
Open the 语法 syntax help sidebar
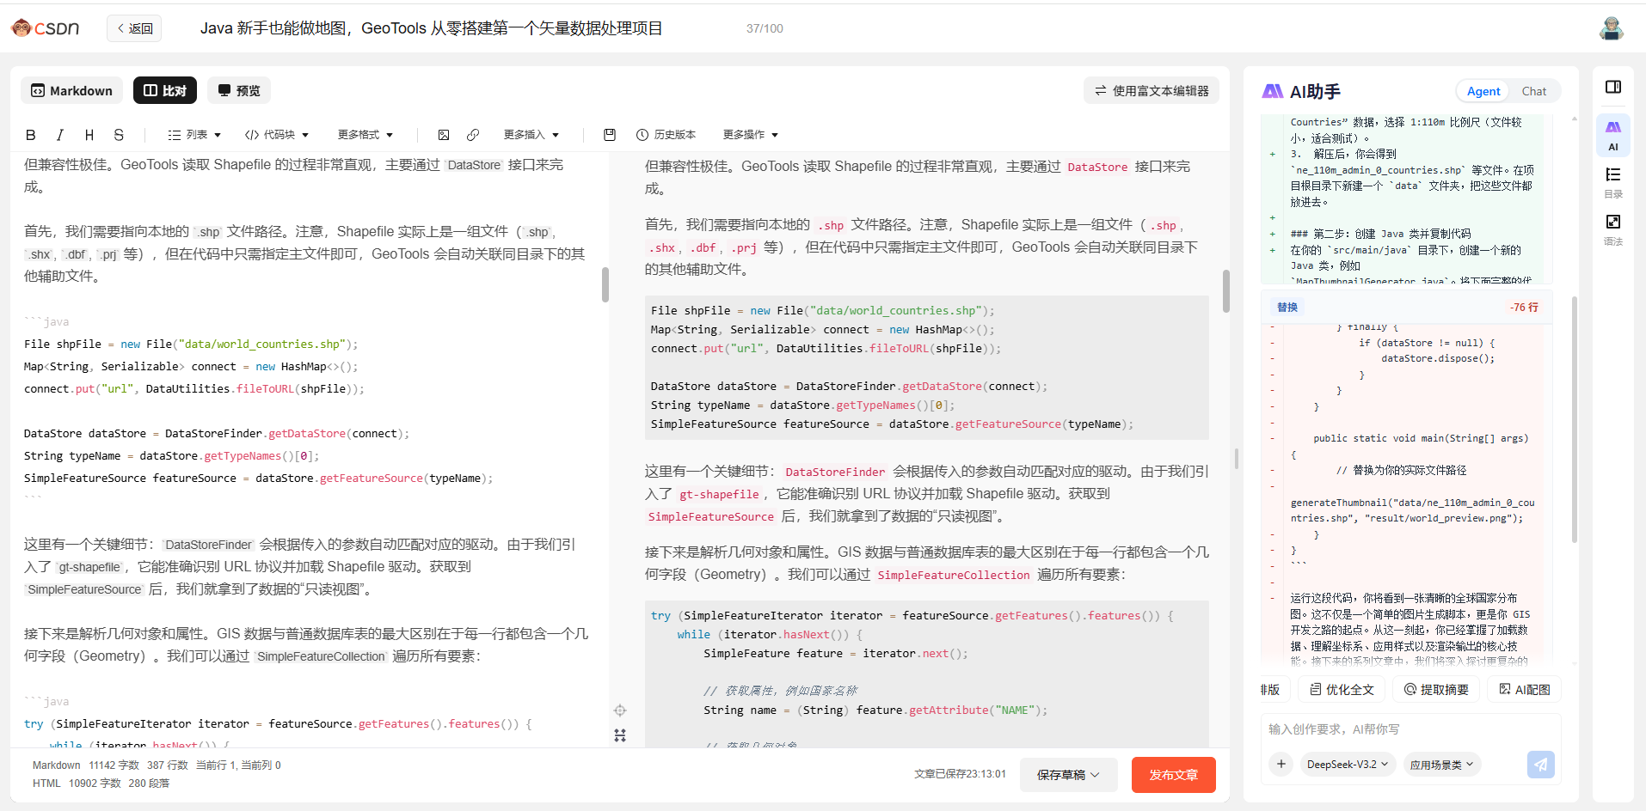click(x=1613, y=230)
